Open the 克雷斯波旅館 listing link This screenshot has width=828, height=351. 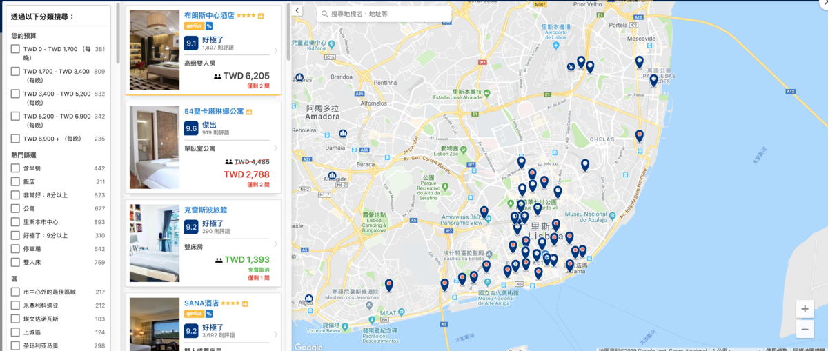pos(205,210)
